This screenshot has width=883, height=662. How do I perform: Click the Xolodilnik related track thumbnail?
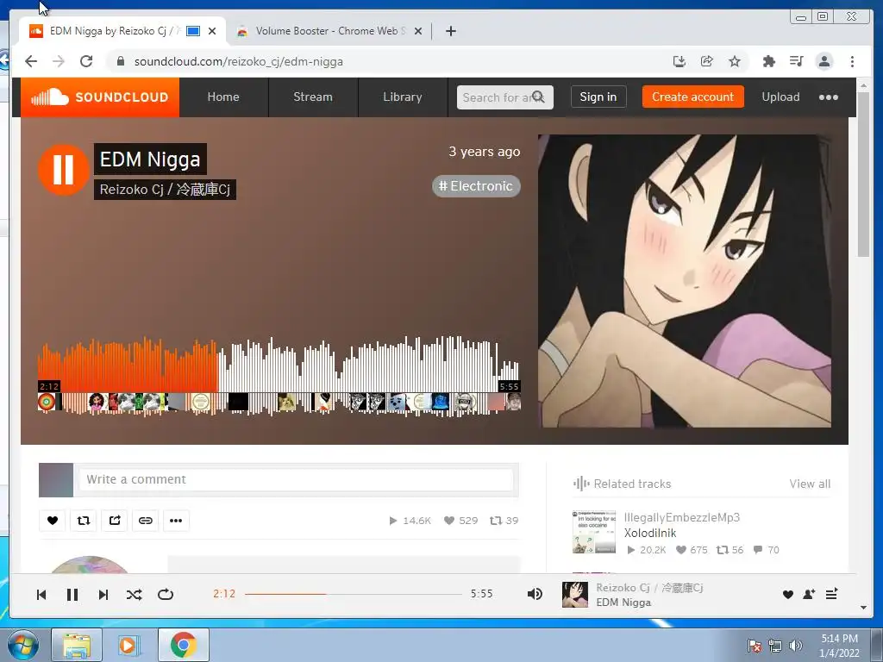click(x=594, y=532)
